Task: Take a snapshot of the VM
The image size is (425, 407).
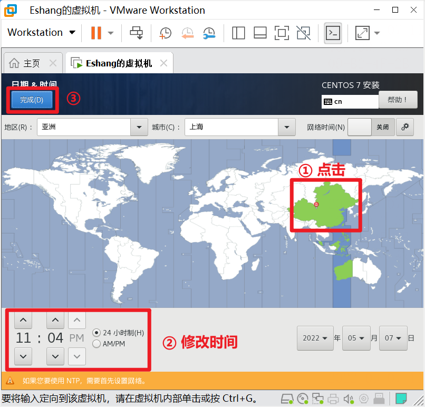Action: 166,33
